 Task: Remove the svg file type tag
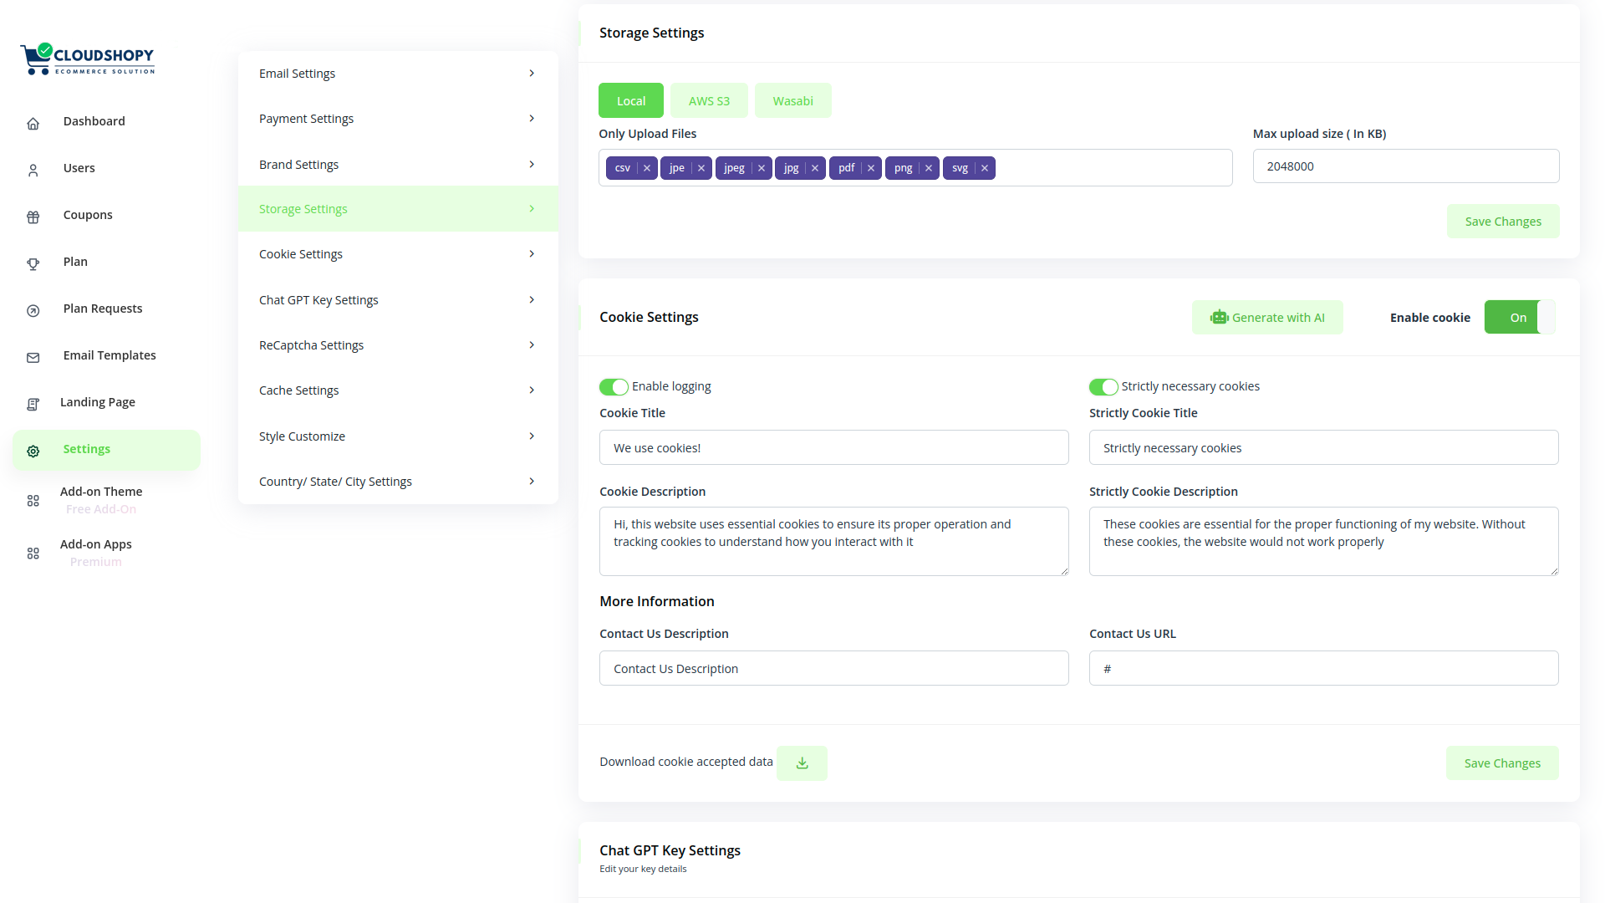pyautogui.click(x=985, y=168)
